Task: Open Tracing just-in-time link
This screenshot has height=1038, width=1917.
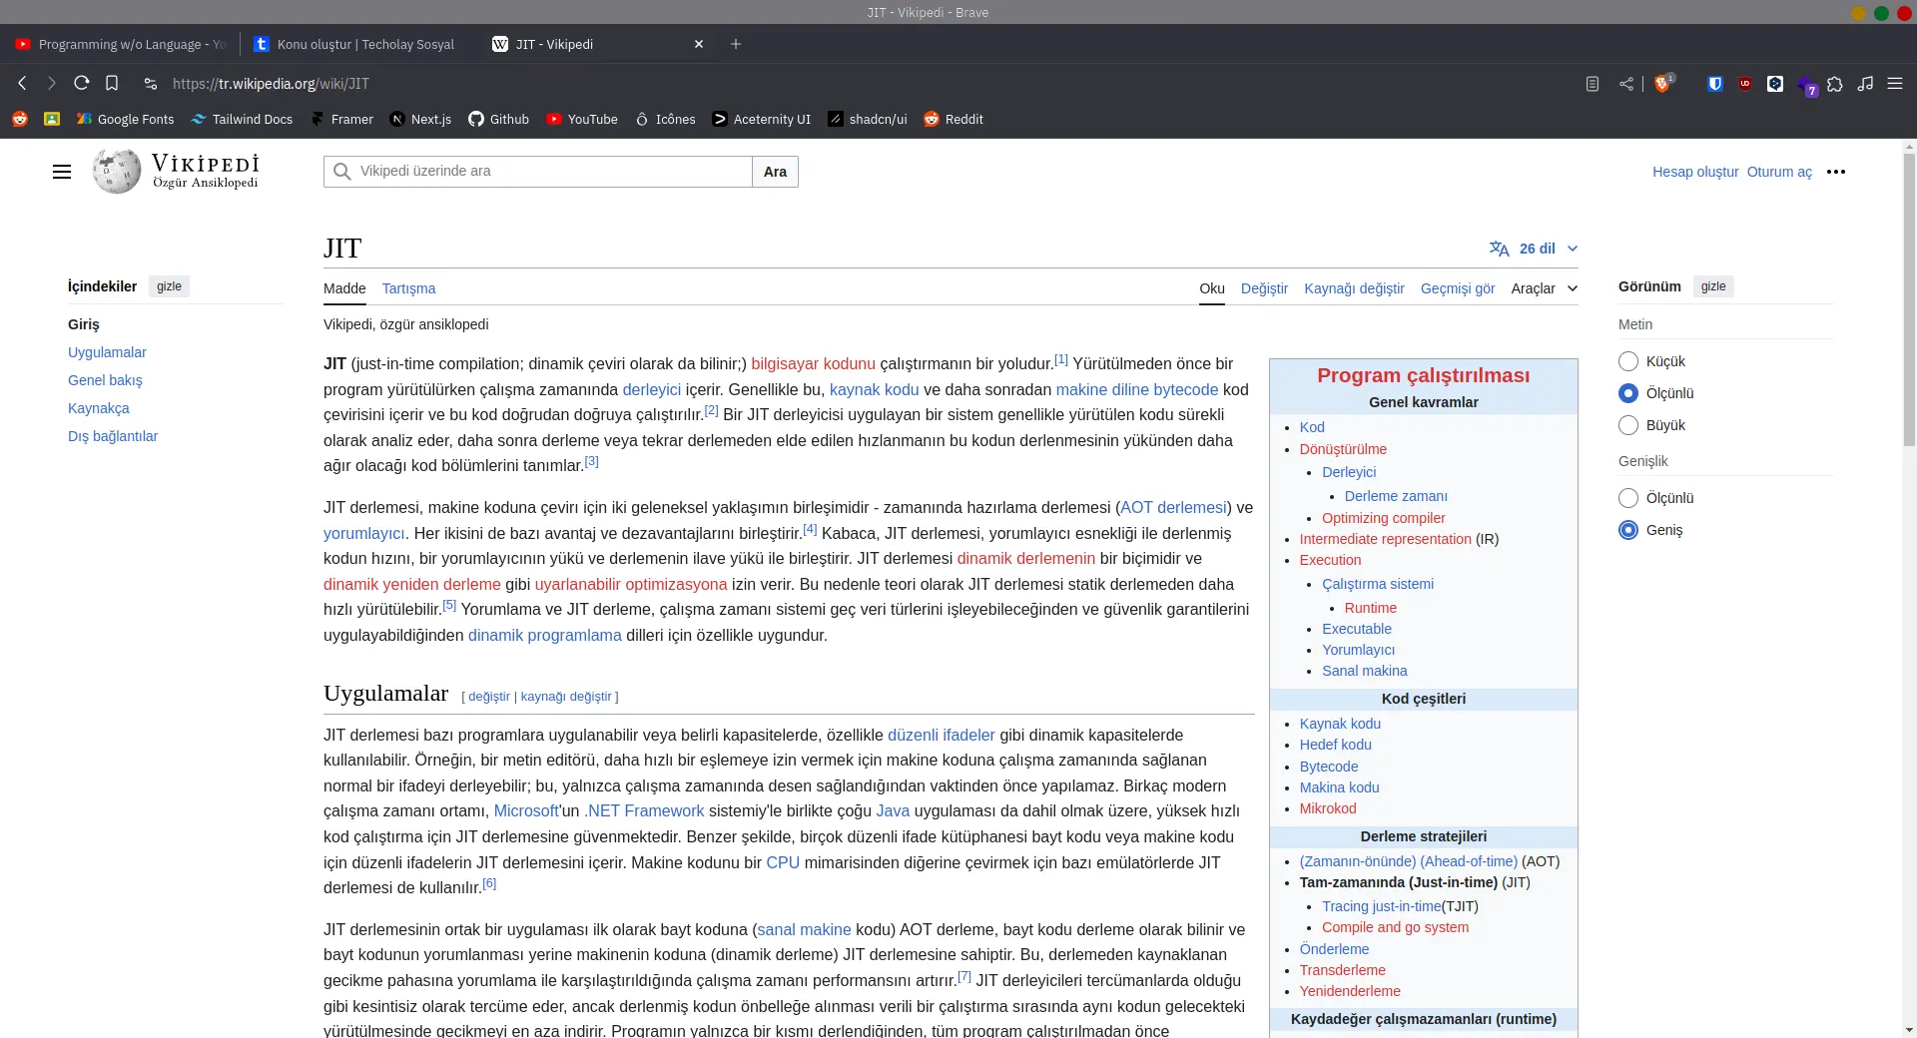Action: coord(1381,906)
